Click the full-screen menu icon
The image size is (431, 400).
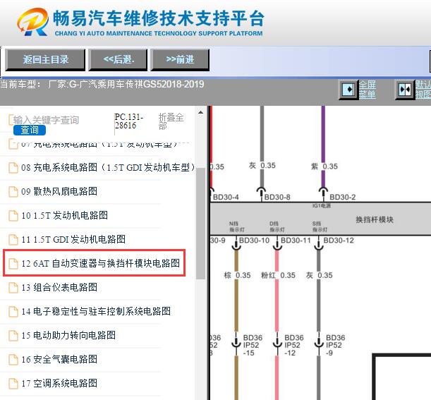(348, 90)
